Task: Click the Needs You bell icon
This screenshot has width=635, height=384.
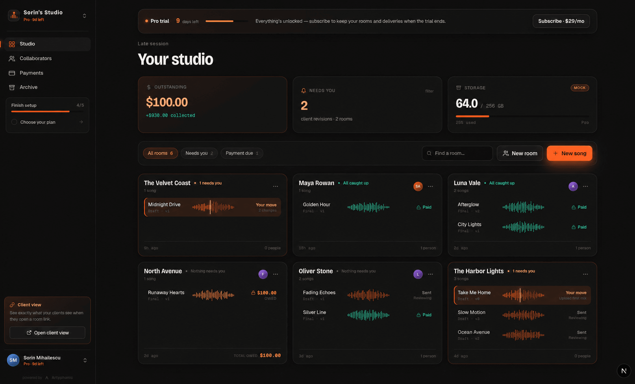Action: tap(304, 91)
